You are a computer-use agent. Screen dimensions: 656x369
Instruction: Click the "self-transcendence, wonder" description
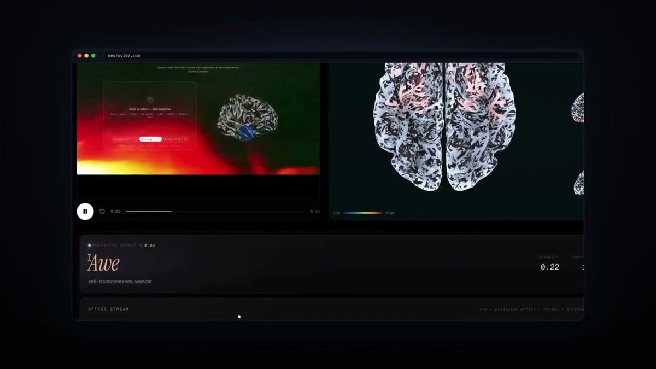click(120, 282)
